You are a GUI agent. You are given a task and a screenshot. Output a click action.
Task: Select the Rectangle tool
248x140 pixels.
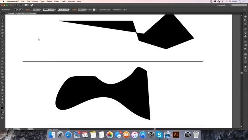pyautogui.click(x=2, y=42)
